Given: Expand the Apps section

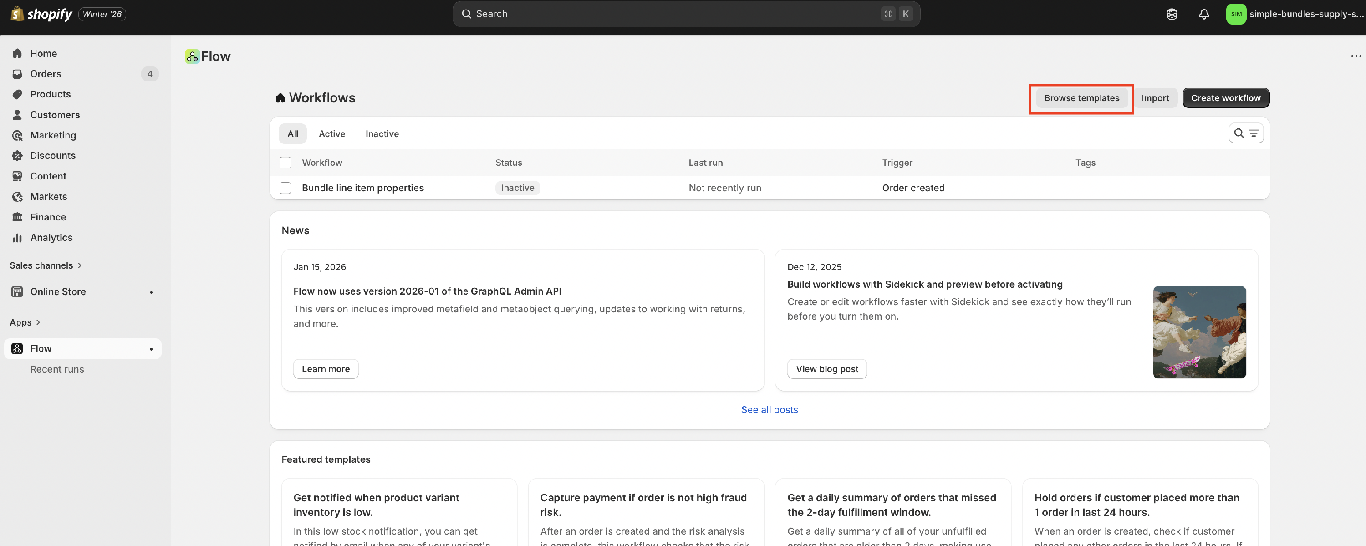Looking at the screenshot, I should 25,322.
